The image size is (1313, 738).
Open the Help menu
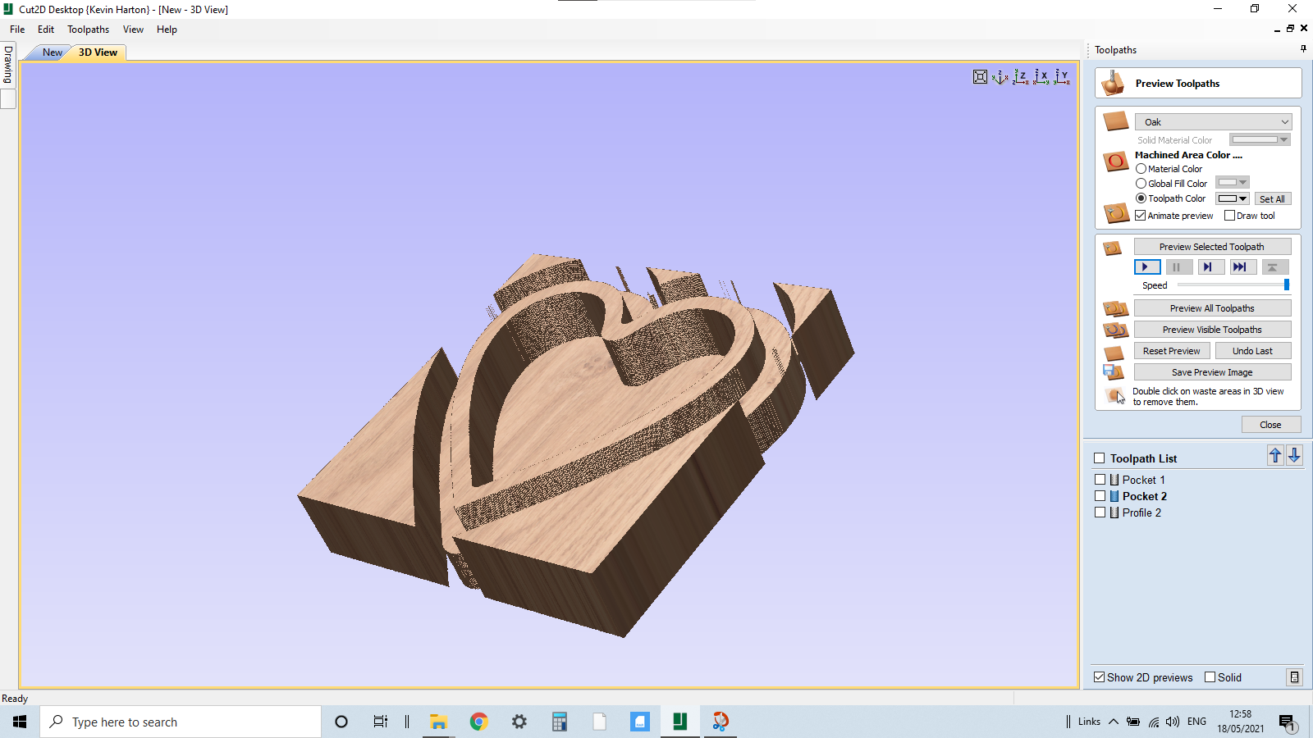tap(167, 30)
